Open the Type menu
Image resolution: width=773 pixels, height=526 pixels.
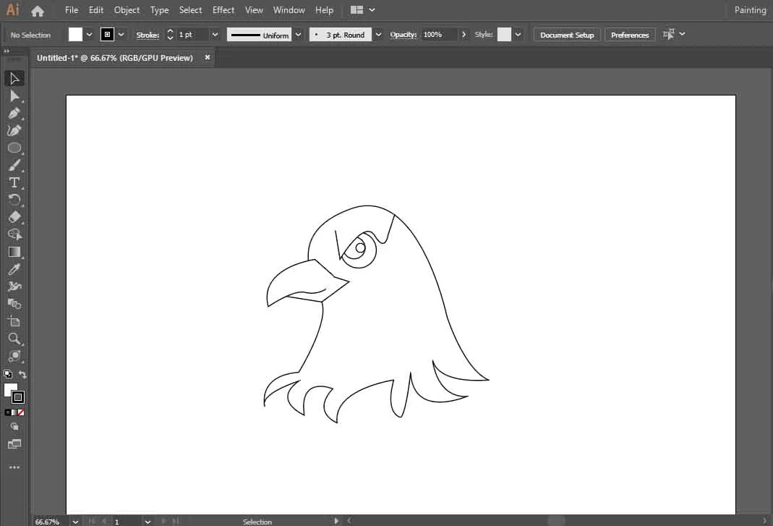pyautogui.click(x=159, y=10)
